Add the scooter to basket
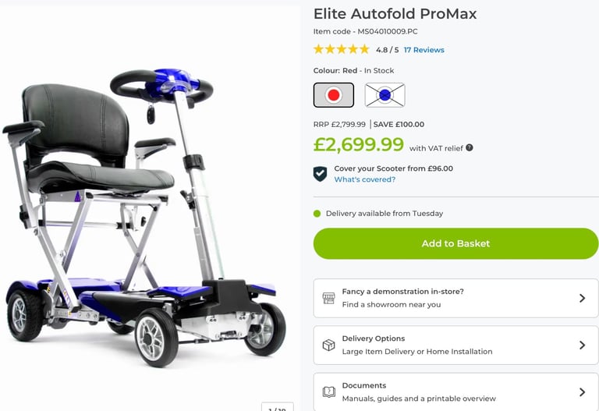 pyautogui.click(x=455, y=243)
